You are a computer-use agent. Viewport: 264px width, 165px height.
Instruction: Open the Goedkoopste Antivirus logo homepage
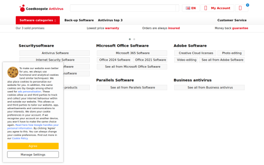[41, 8]
